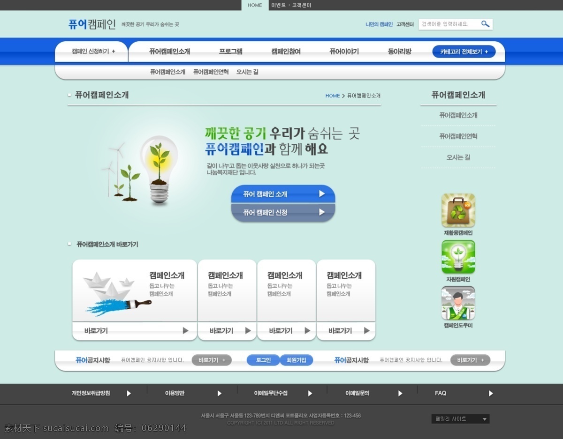Screen dimensions: 563x439
Task: Click 자원캠페인 label text
Action: tap(458, 279)
